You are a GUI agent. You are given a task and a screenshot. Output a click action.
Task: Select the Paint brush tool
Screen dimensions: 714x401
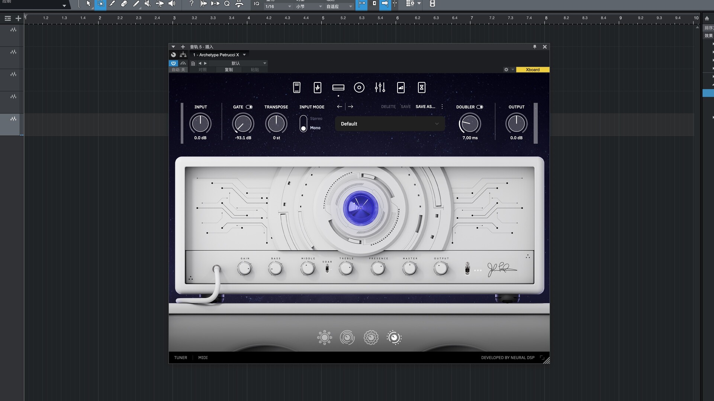click(136, 4)
